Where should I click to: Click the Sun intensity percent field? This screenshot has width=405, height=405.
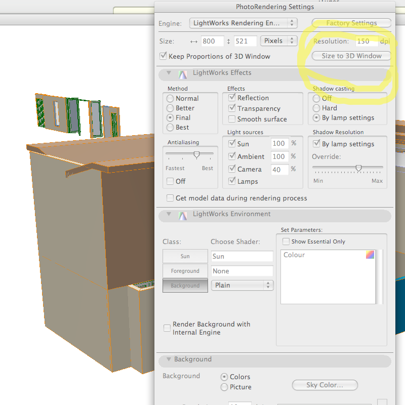tap(280, 143)
